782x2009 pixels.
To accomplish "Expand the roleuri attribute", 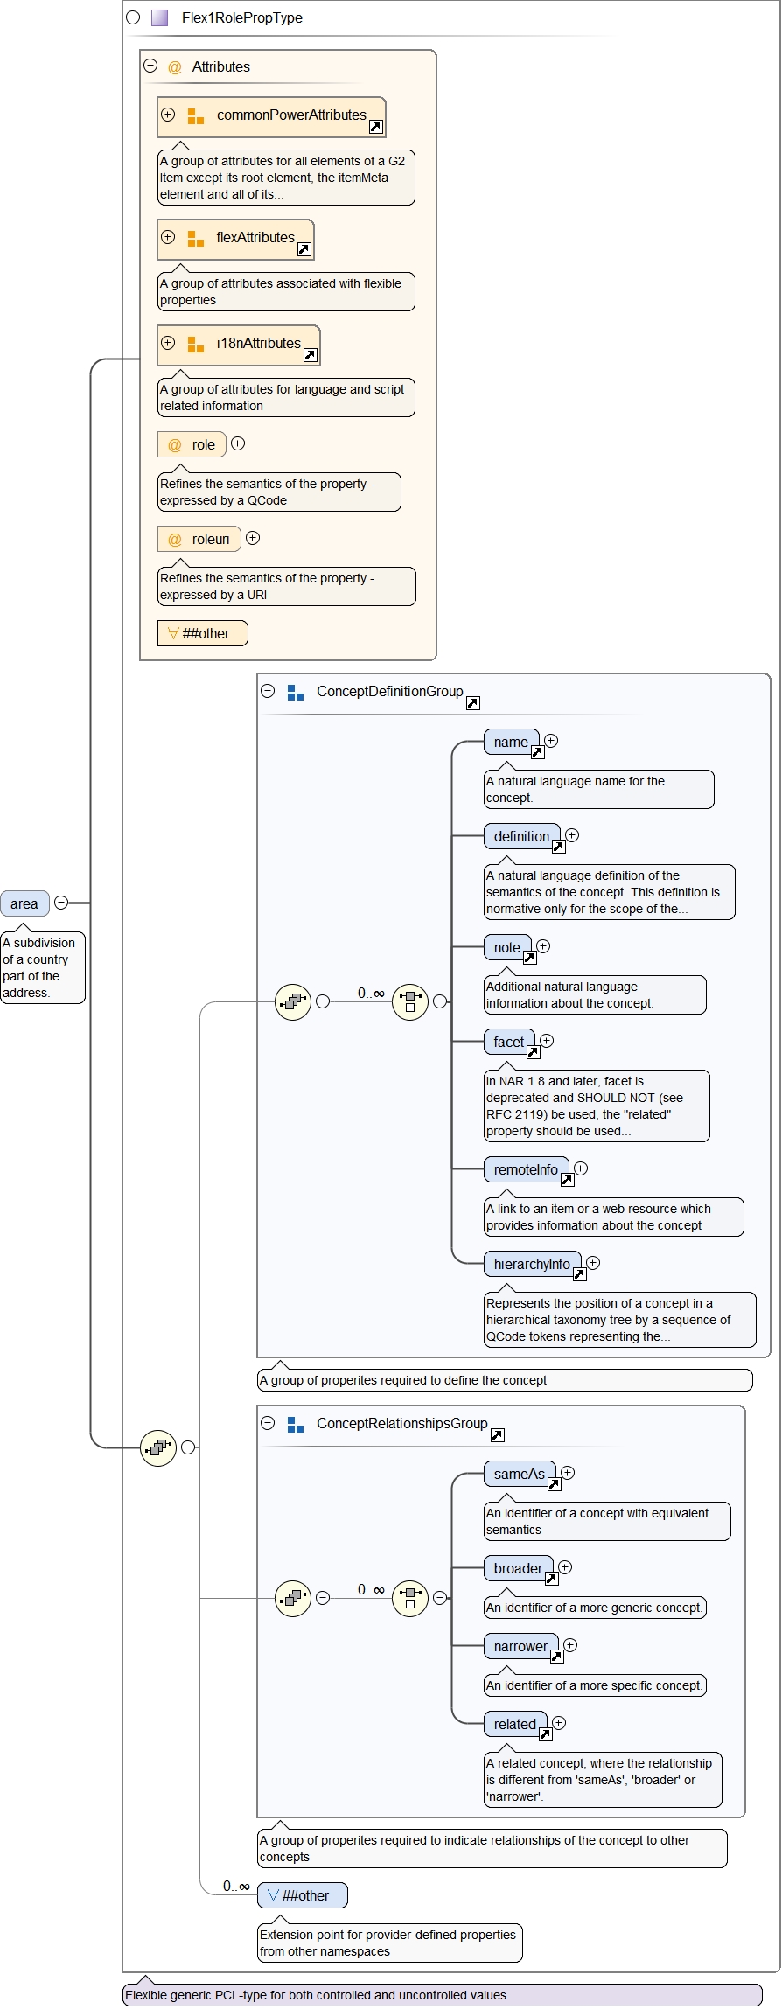I will 253,538.
